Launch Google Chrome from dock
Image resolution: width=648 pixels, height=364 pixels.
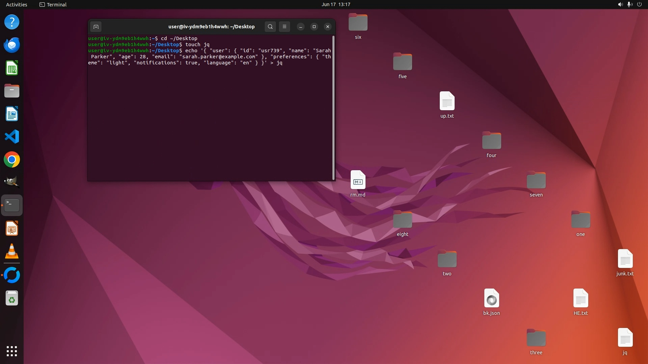click(x=12, y=160)
